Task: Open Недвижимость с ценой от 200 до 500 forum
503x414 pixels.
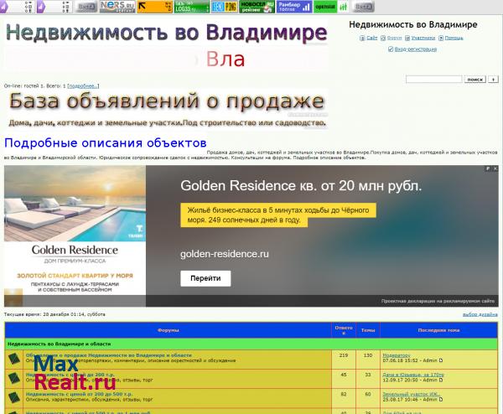Action: tap(79, 394)
